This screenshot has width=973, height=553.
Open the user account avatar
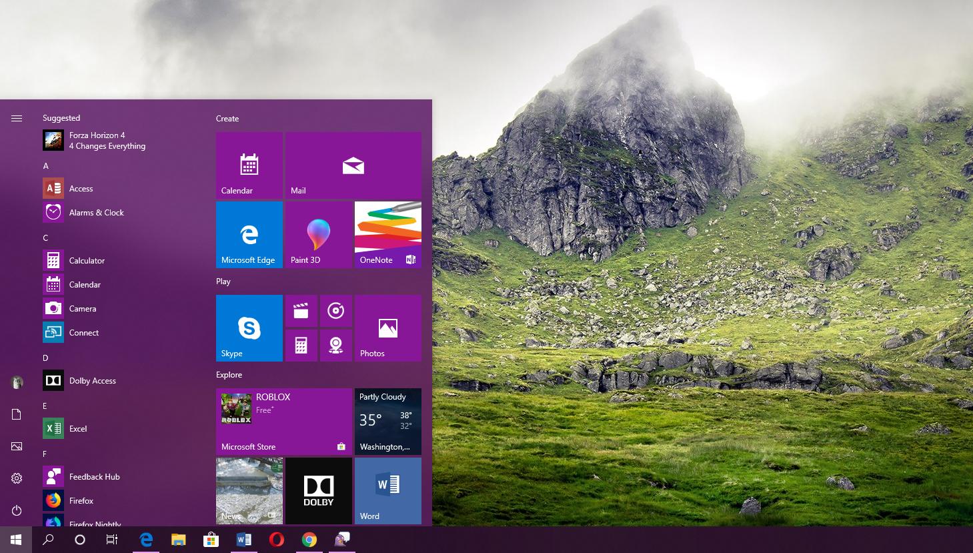[x=17, y=382]
